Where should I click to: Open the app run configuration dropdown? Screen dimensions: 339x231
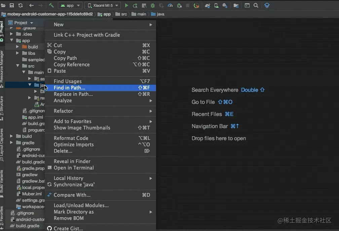[71, 5]
